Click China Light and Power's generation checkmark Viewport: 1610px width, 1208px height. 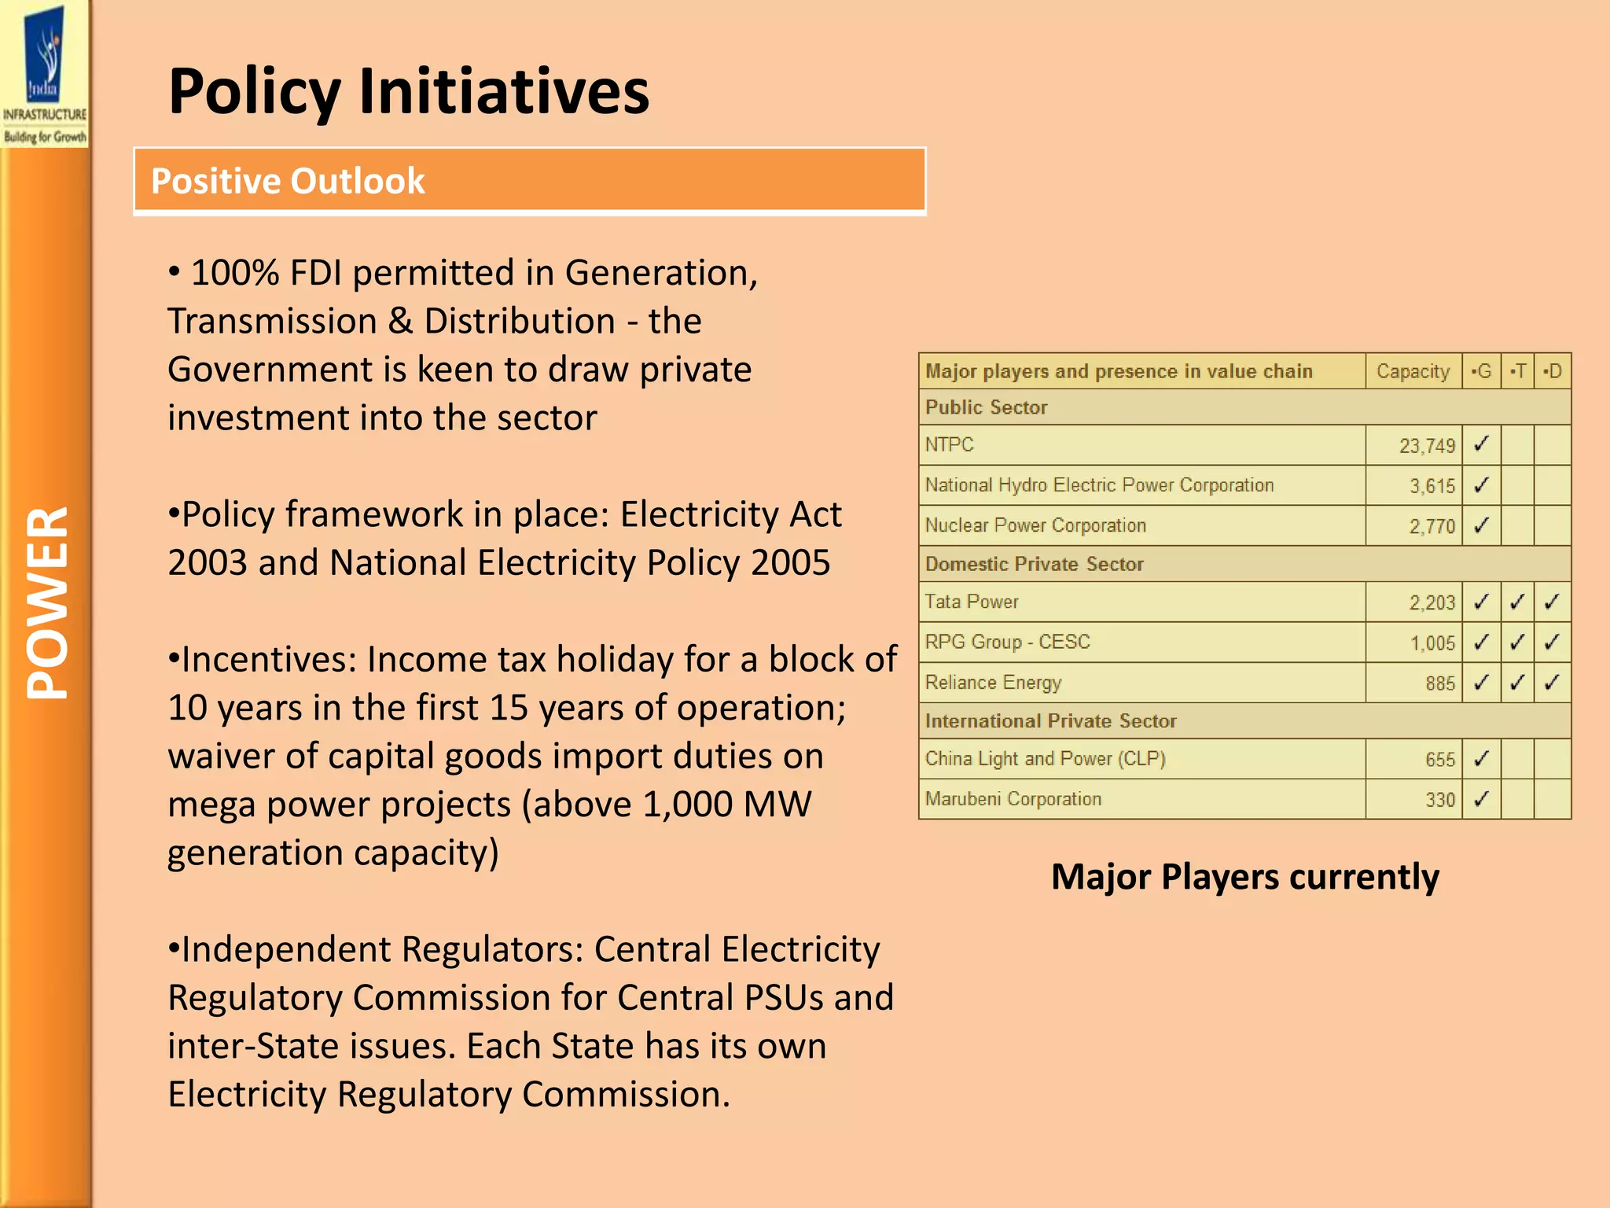1481,758
